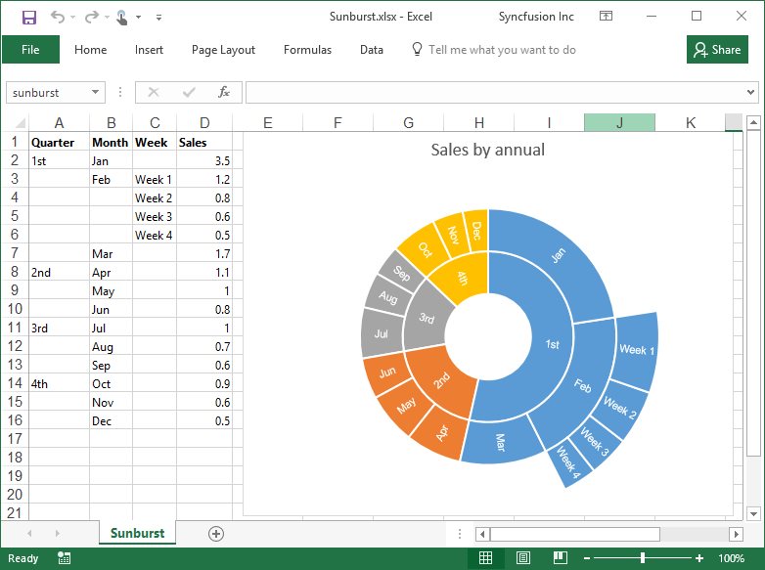Click next sheet navigation arrow

point(57,534)
